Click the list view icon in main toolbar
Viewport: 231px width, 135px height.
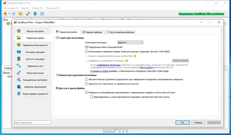42,14
